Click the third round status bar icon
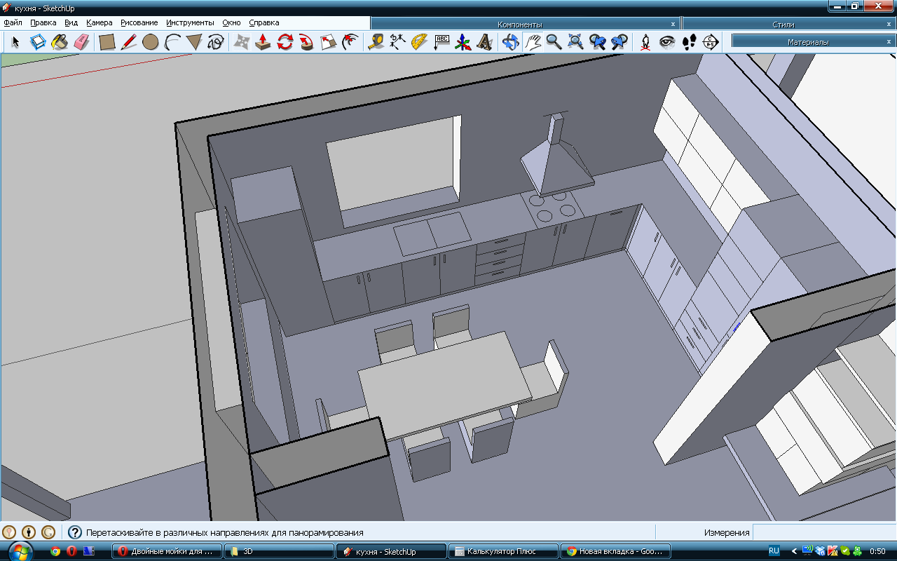 click(48, 532)
